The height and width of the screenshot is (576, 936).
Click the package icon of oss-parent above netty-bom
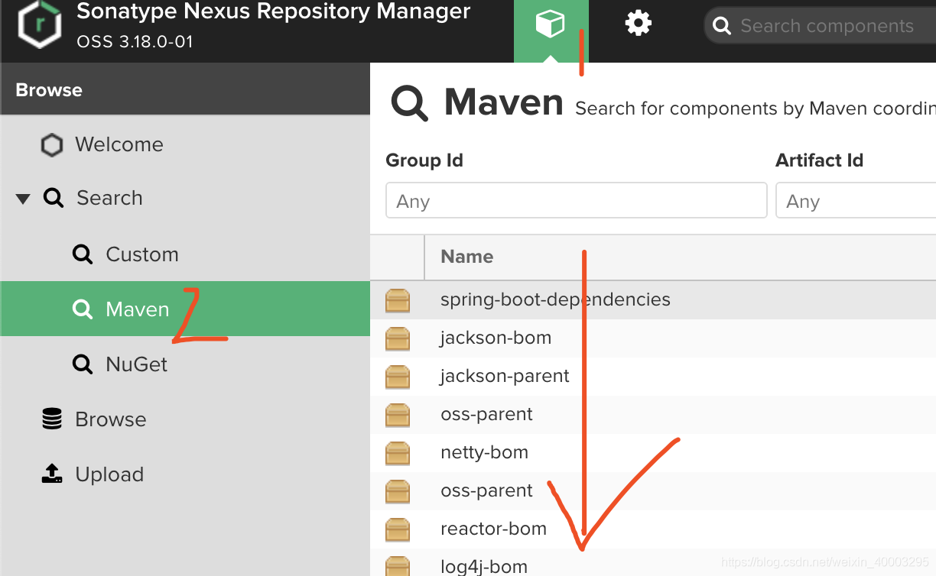pyautogui.click(x=398, y=415)
